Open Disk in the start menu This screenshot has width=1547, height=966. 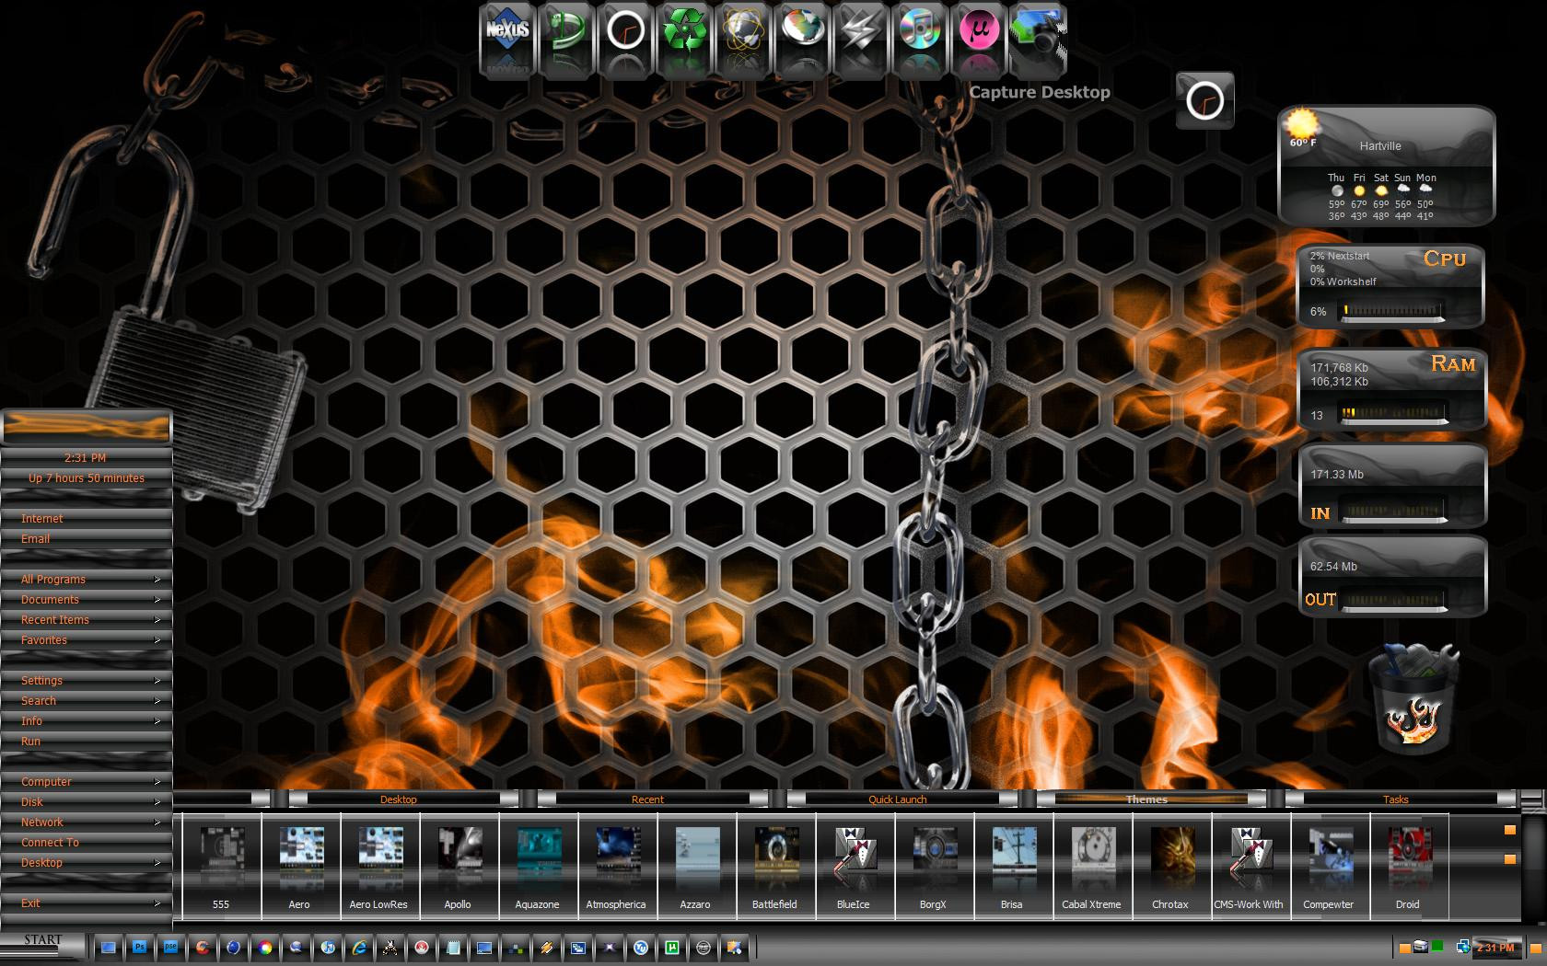coord(87,801)
